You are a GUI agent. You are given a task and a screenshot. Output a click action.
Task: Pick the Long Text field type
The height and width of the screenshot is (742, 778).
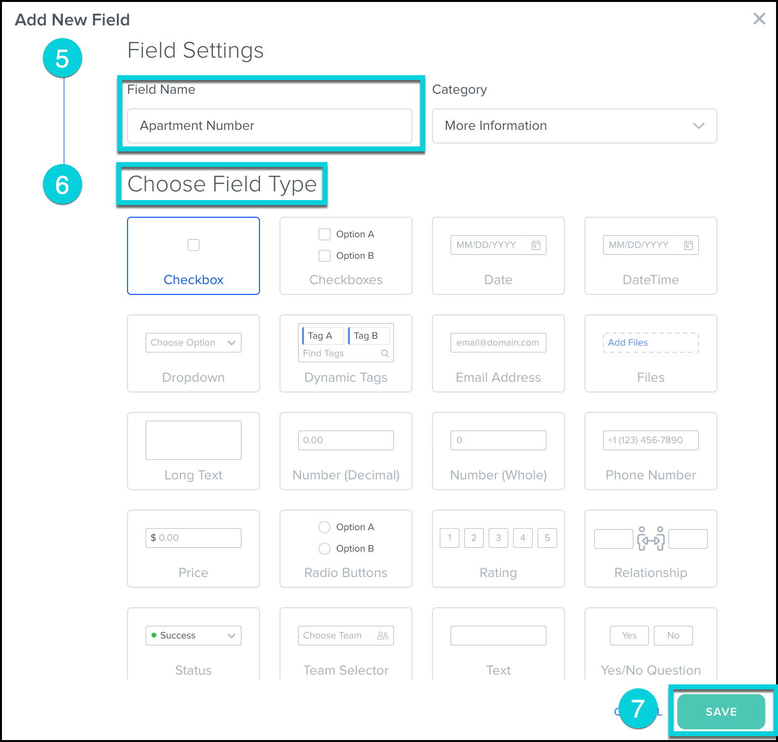[194, 451]
